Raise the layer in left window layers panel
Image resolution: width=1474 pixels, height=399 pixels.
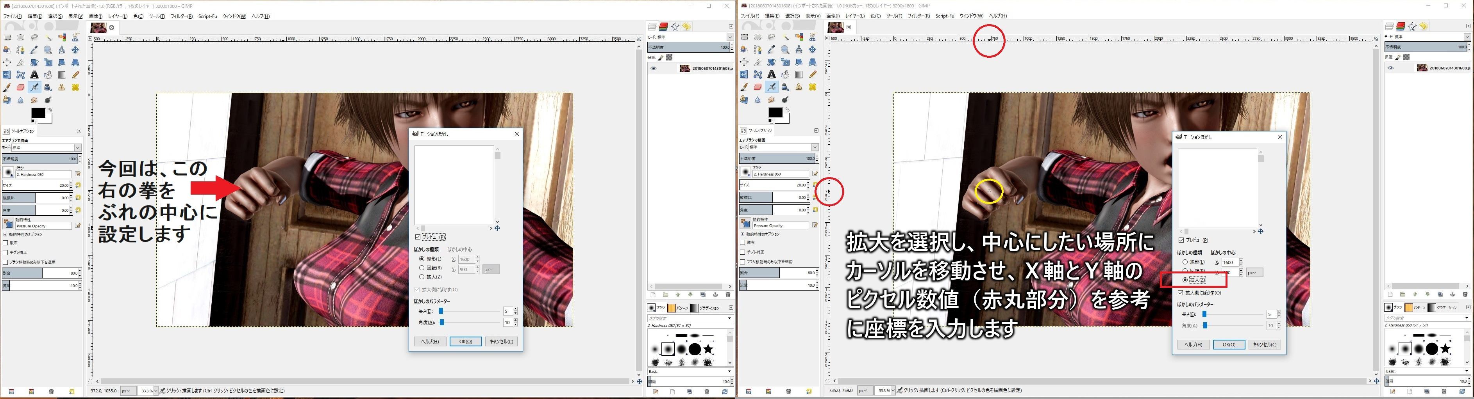677,295
